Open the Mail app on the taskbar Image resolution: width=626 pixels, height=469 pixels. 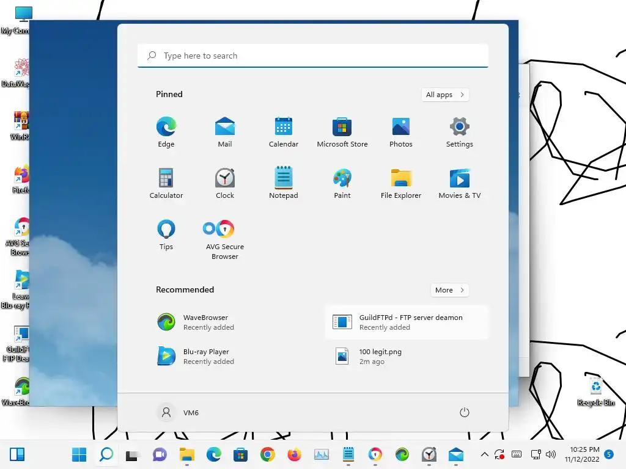coord(456,454)
